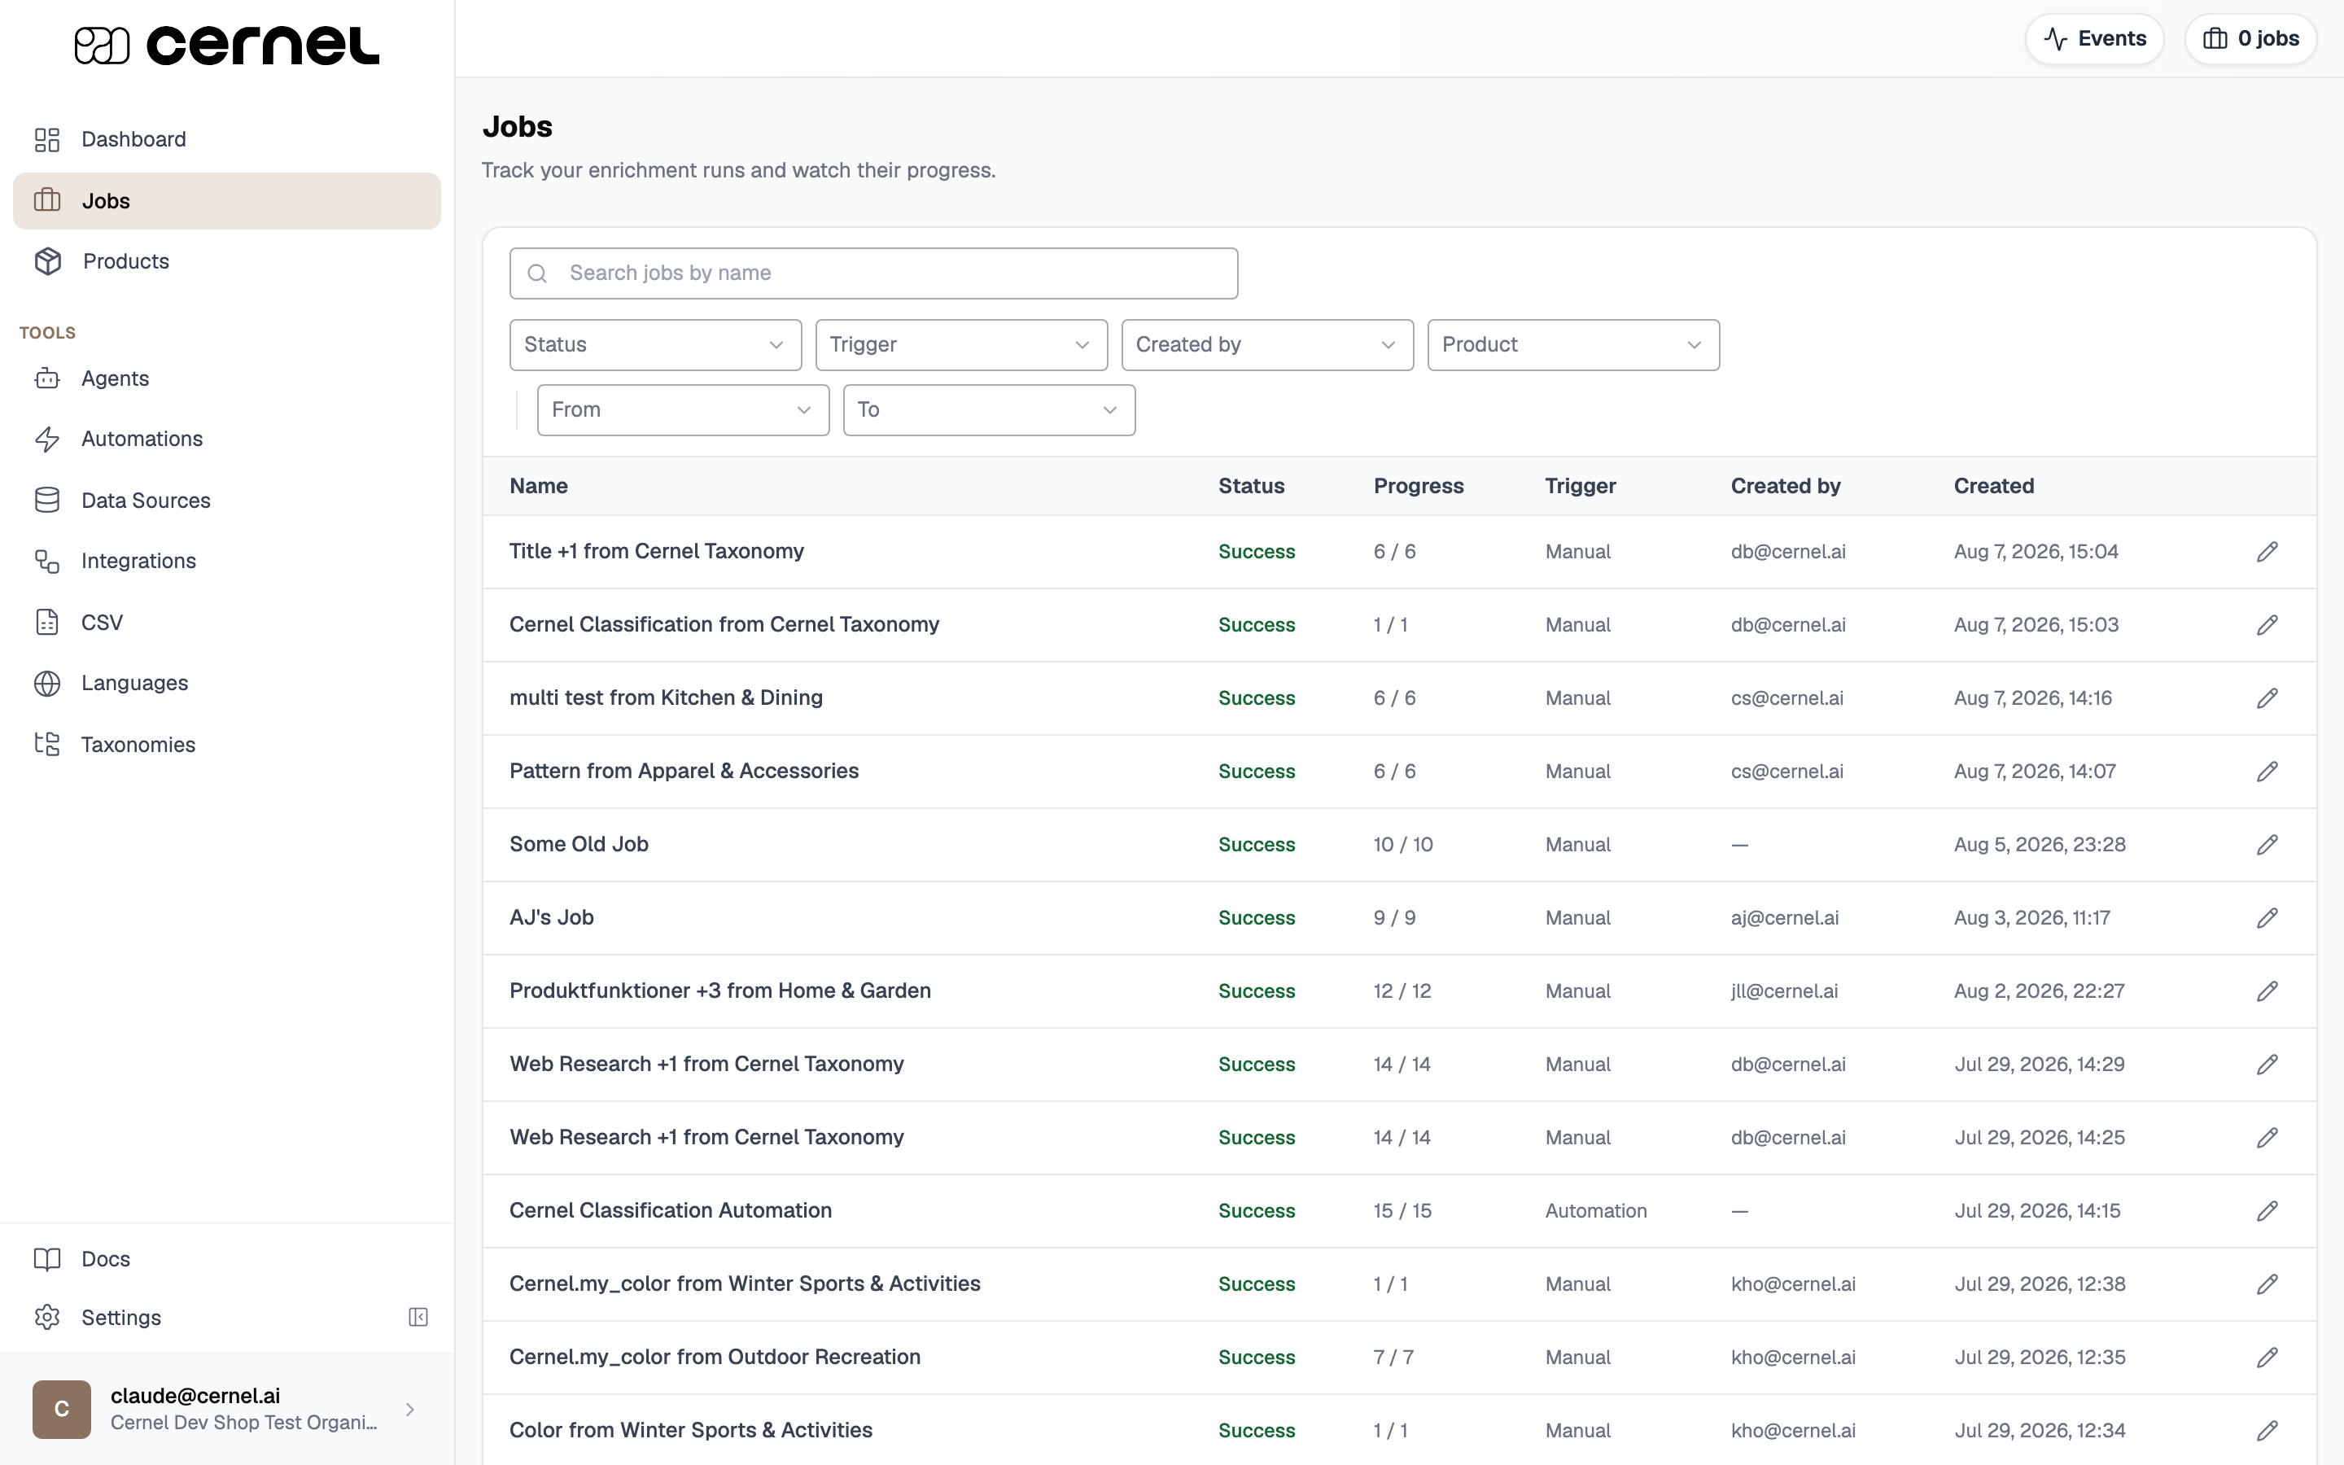Click the Status column header

point(1252,485)
